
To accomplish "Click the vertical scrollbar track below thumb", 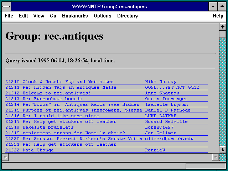I will (223, 92).
